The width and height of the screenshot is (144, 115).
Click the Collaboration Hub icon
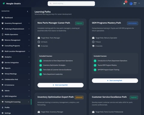tap(3, 79)
